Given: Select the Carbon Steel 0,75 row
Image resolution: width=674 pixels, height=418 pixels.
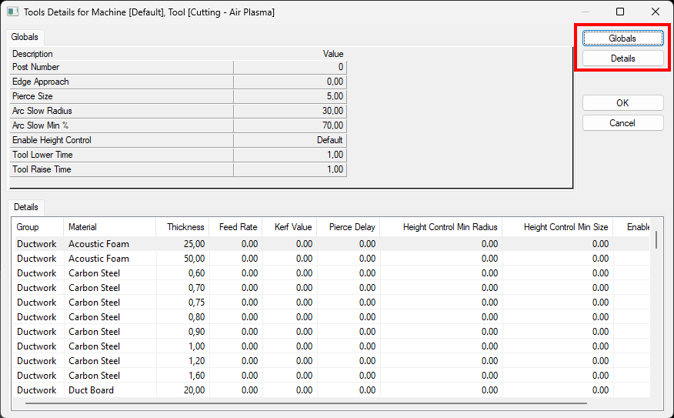Looking at the screenshot, I should coord(332,303).
